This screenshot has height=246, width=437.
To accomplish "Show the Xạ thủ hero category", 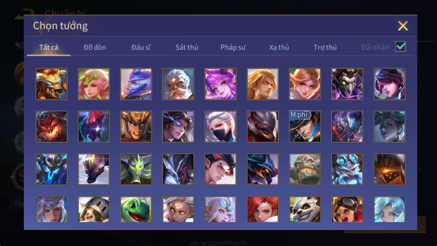I will coord(279,47).
